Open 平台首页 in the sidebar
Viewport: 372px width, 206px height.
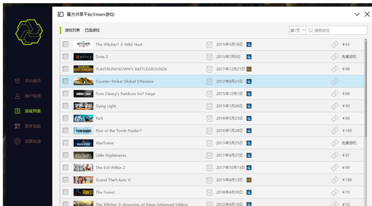[x=33, y=81]
